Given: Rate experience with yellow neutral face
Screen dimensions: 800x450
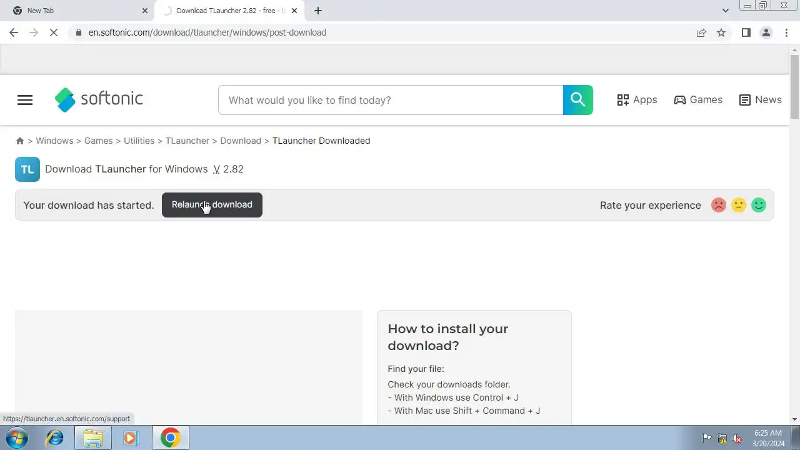Looking at the screenshot, I should (x=739, y=205).
